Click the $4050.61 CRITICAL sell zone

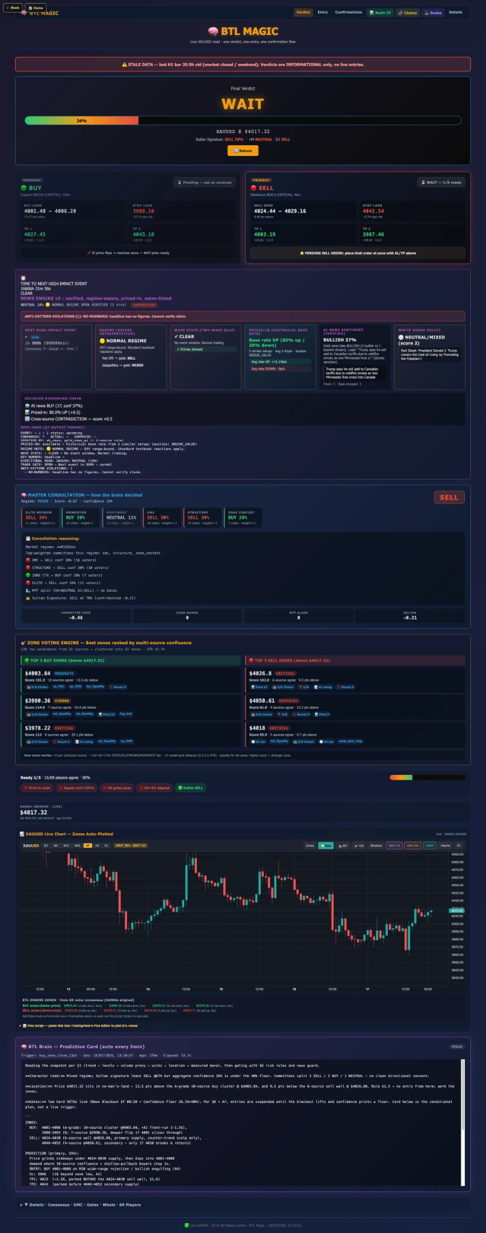tap(355, 707)
